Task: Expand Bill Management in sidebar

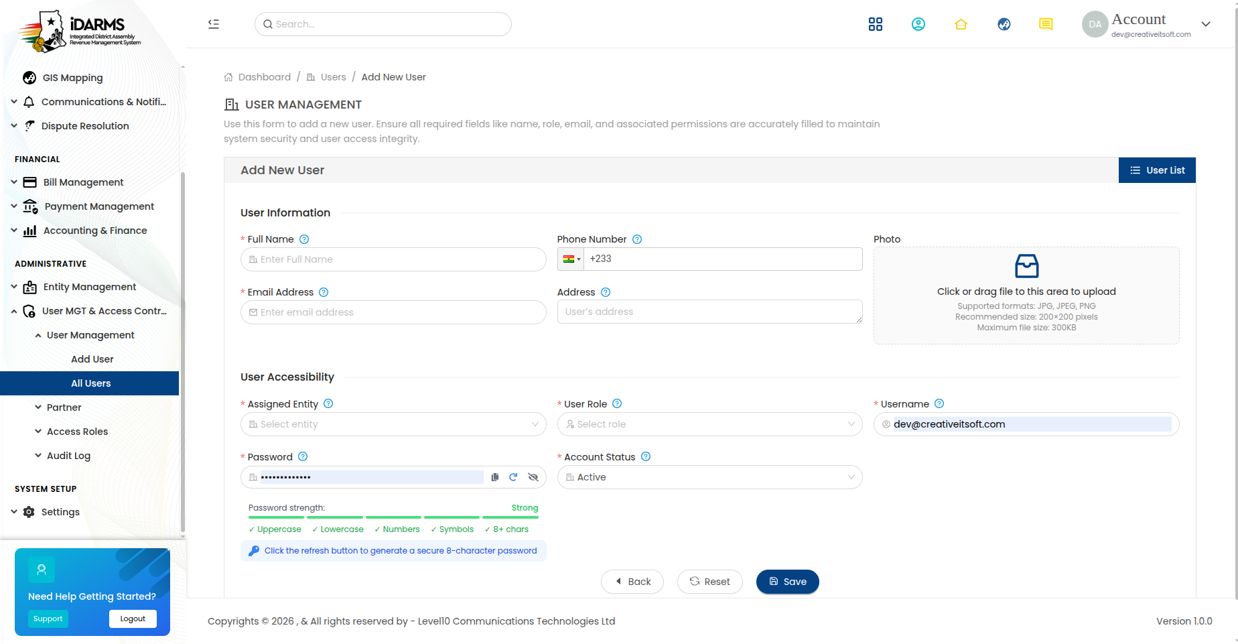Action: [89, 182]
